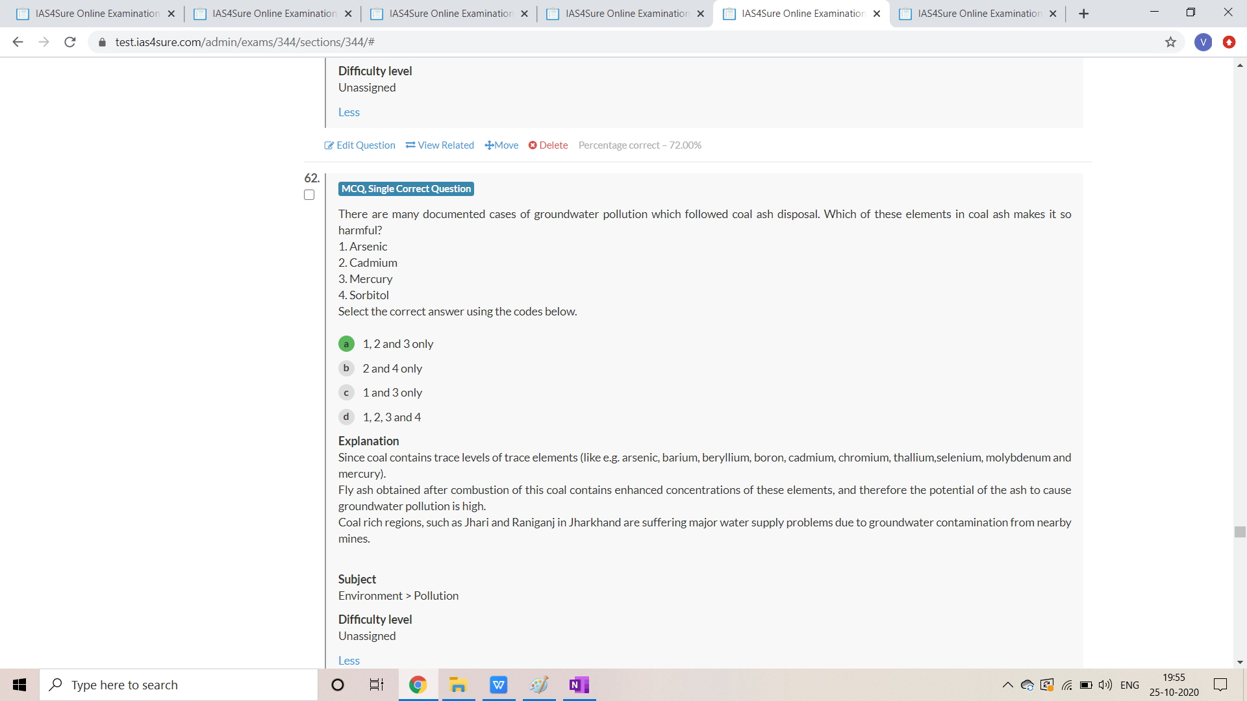Viewport: 1247px width, 701px height.
Task: Bookmark this page with the star icon
Action: [x=1170, y=42]
